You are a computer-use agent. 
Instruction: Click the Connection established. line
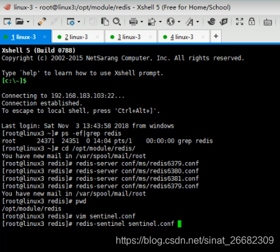42,103
